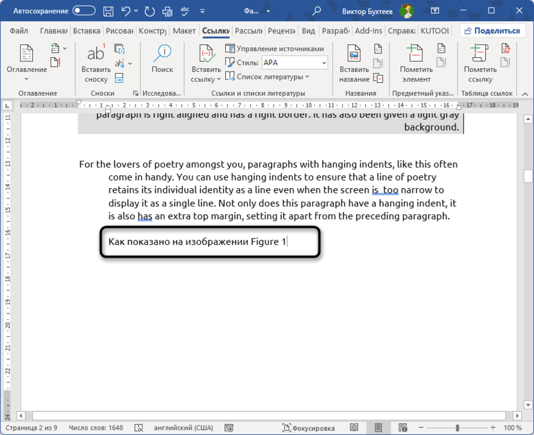Switch to the Макет ribbon tab

184,31
